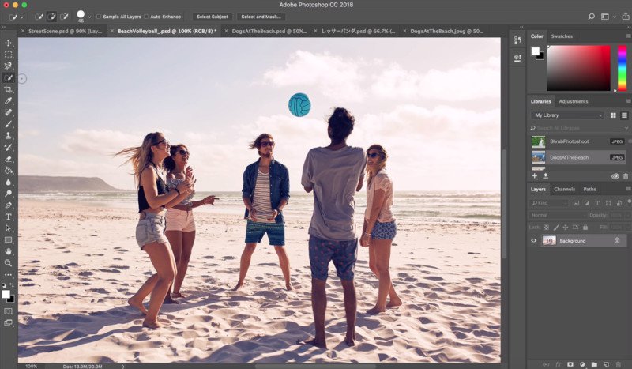Activate the Zoom tool in toolbar
The height and width of the screenshot is (369, 632).
(x=8, y=263)
